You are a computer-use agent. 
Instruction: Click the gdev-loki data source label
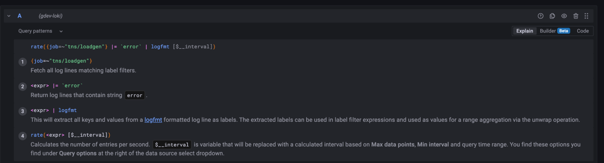(x=50, y=16)
